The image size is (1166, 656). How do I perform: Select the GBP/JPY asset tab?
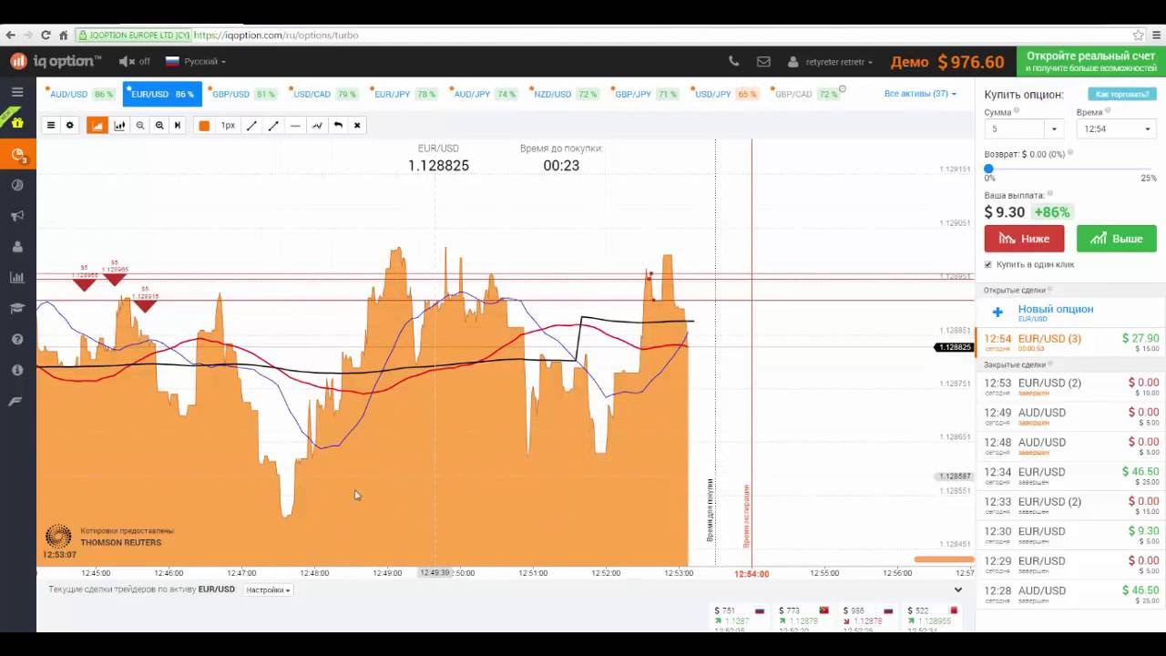pyautogui.click(x=644, y=94)
